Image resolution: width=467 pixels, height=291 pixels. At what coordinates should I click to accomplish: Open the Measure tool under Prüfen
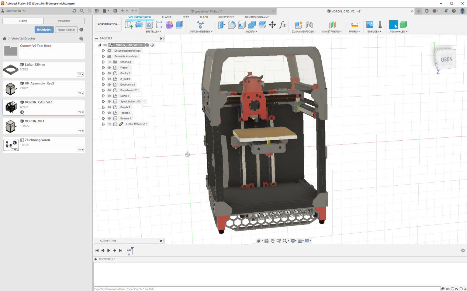click(x=354, y=25)
